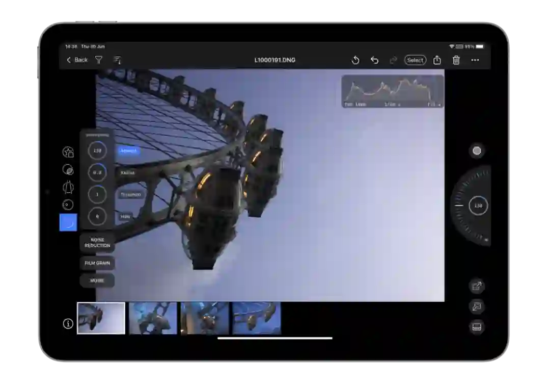Choose the Amount parameter label
The image size is (550, 384).
click(x=128, y=151)
